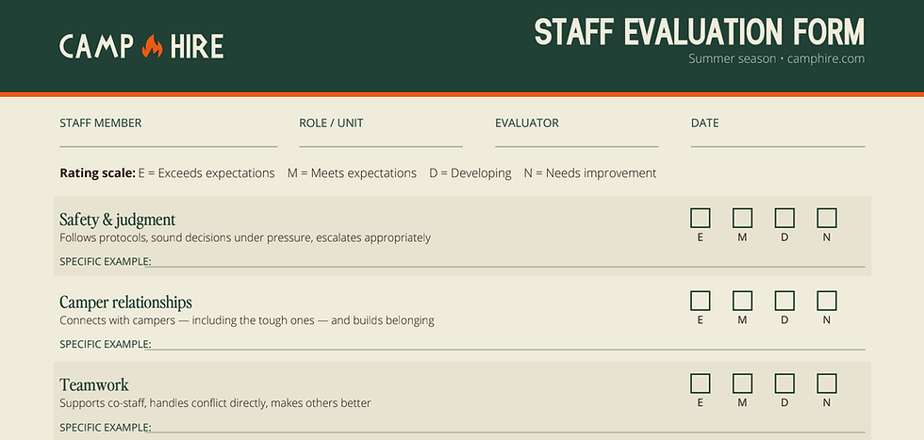Click the 'Supports co-staff, handles conflict' description

[215, 403]
